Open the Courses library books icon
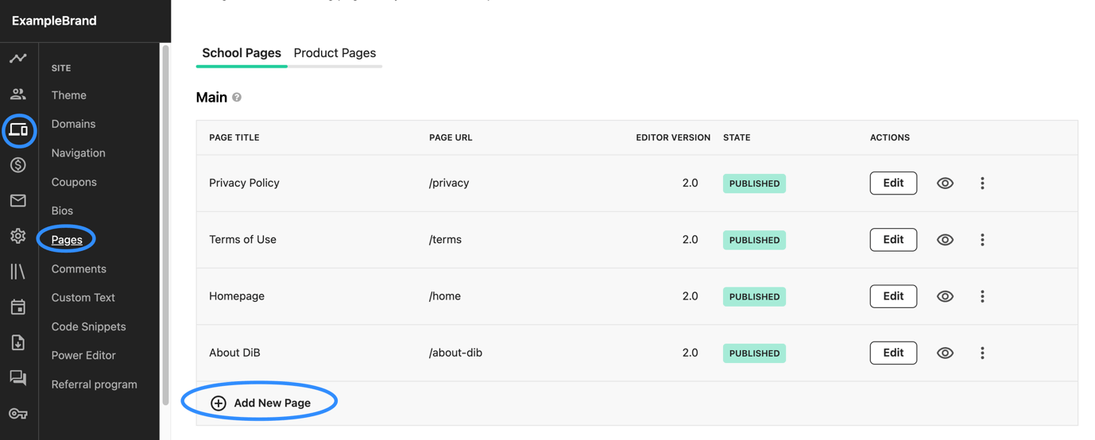The width and height of the screenshot is (1095, 440). 17,272
